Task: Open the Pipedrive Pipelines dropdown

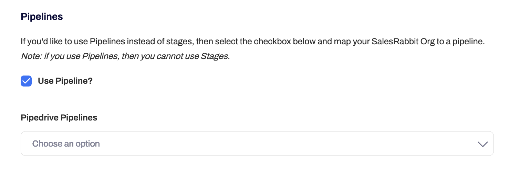Action: point(257,143)
